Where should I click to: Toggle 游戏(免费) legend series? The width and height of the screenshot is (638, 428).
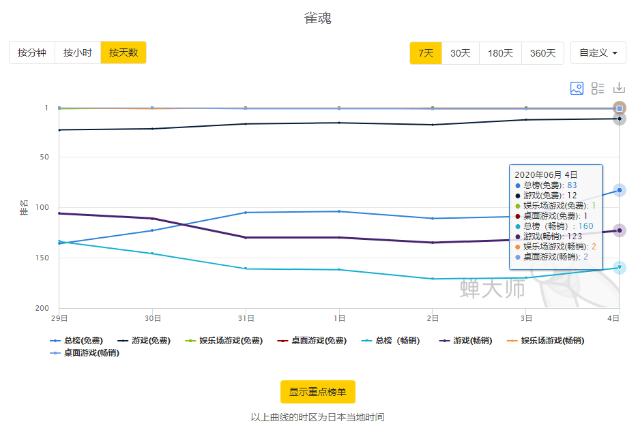tap(143, 341)
